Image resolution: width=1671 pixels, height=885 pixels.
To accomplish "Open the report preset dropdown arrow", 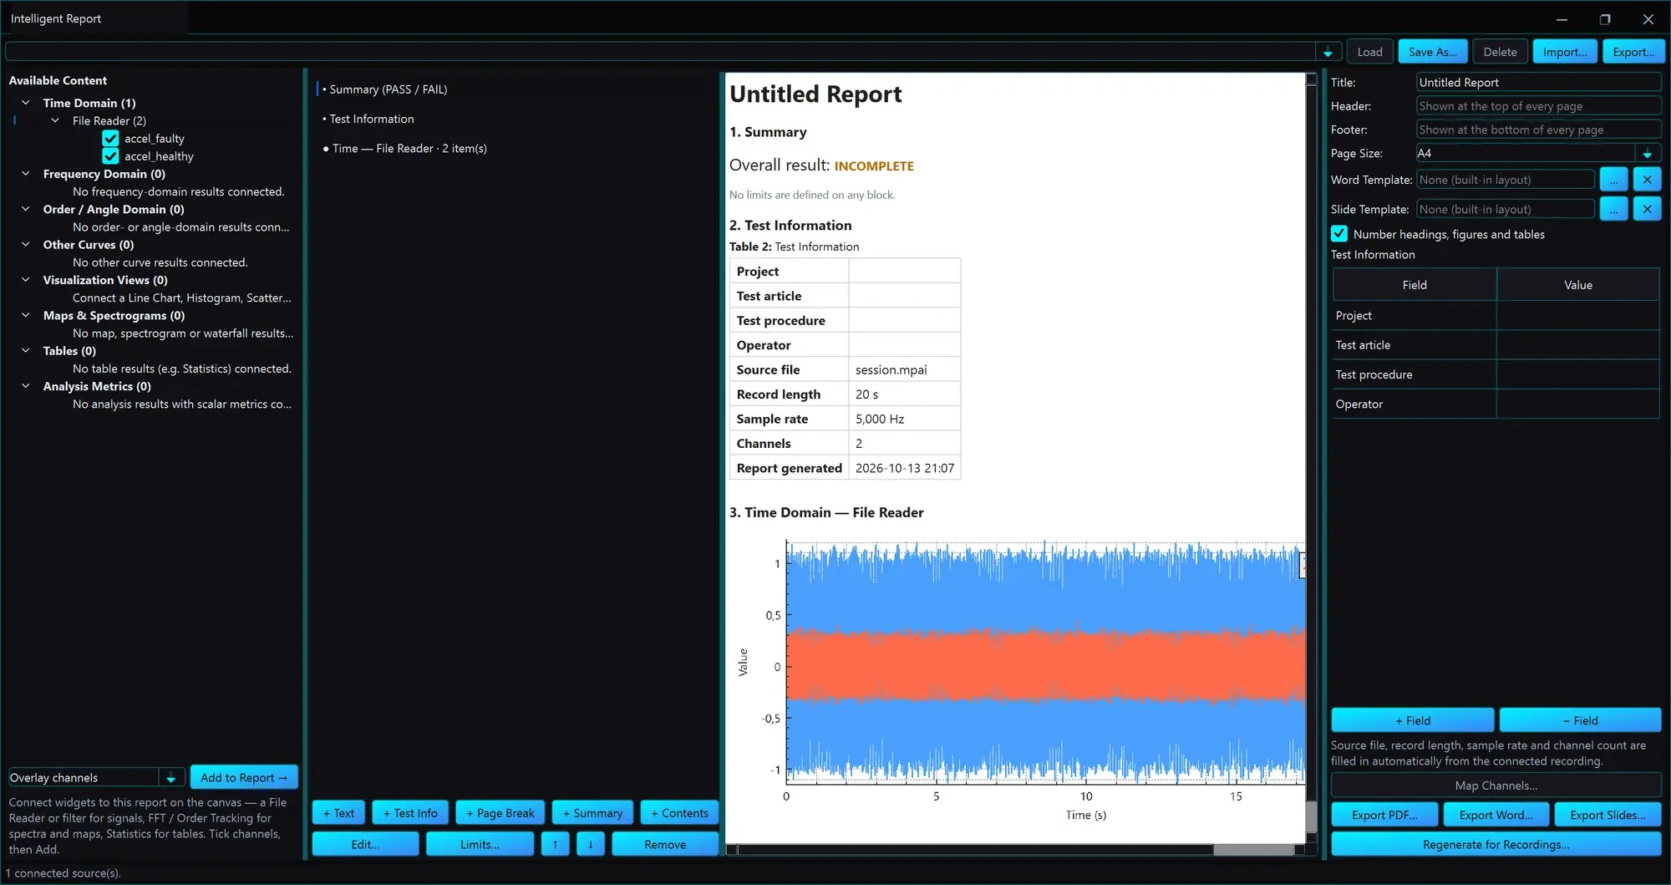I will 1328,52.
